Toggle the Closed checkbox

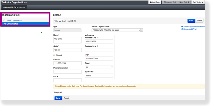point(54,55)
